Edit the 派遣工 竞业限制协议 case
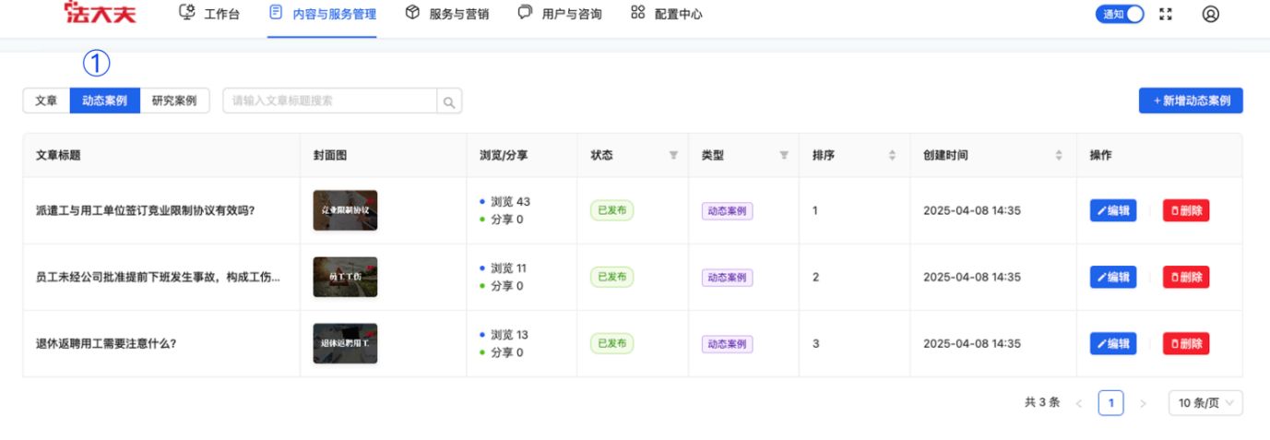The height and width of the screenshot is (440, 1270). click(1113, 210)
